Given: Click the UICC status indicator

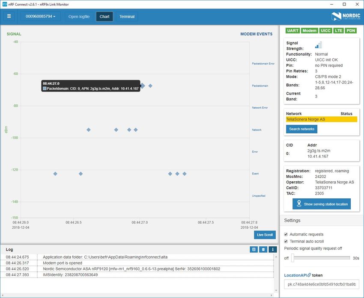Looking at the screenshot, I should [x=325, y=31].
